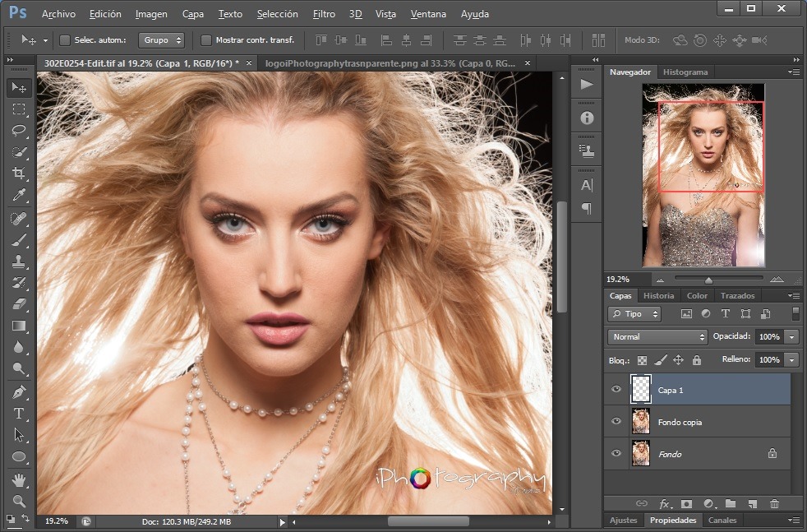Image resolution: width=807 pixels, height=532 pixels.
Task: Select the Horizontal Type tool
Action: click(x=19, y=414)
